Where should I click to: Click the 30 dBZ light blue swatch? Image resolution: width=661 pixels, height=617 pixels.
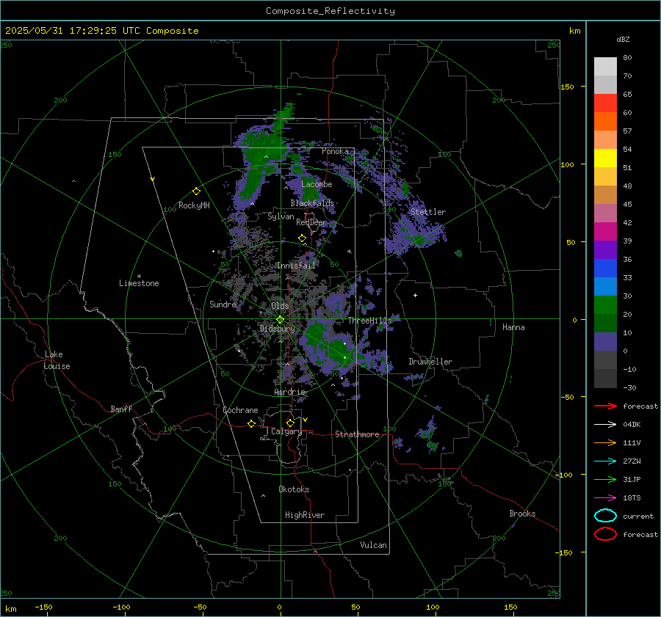click(x=605, y=286)
